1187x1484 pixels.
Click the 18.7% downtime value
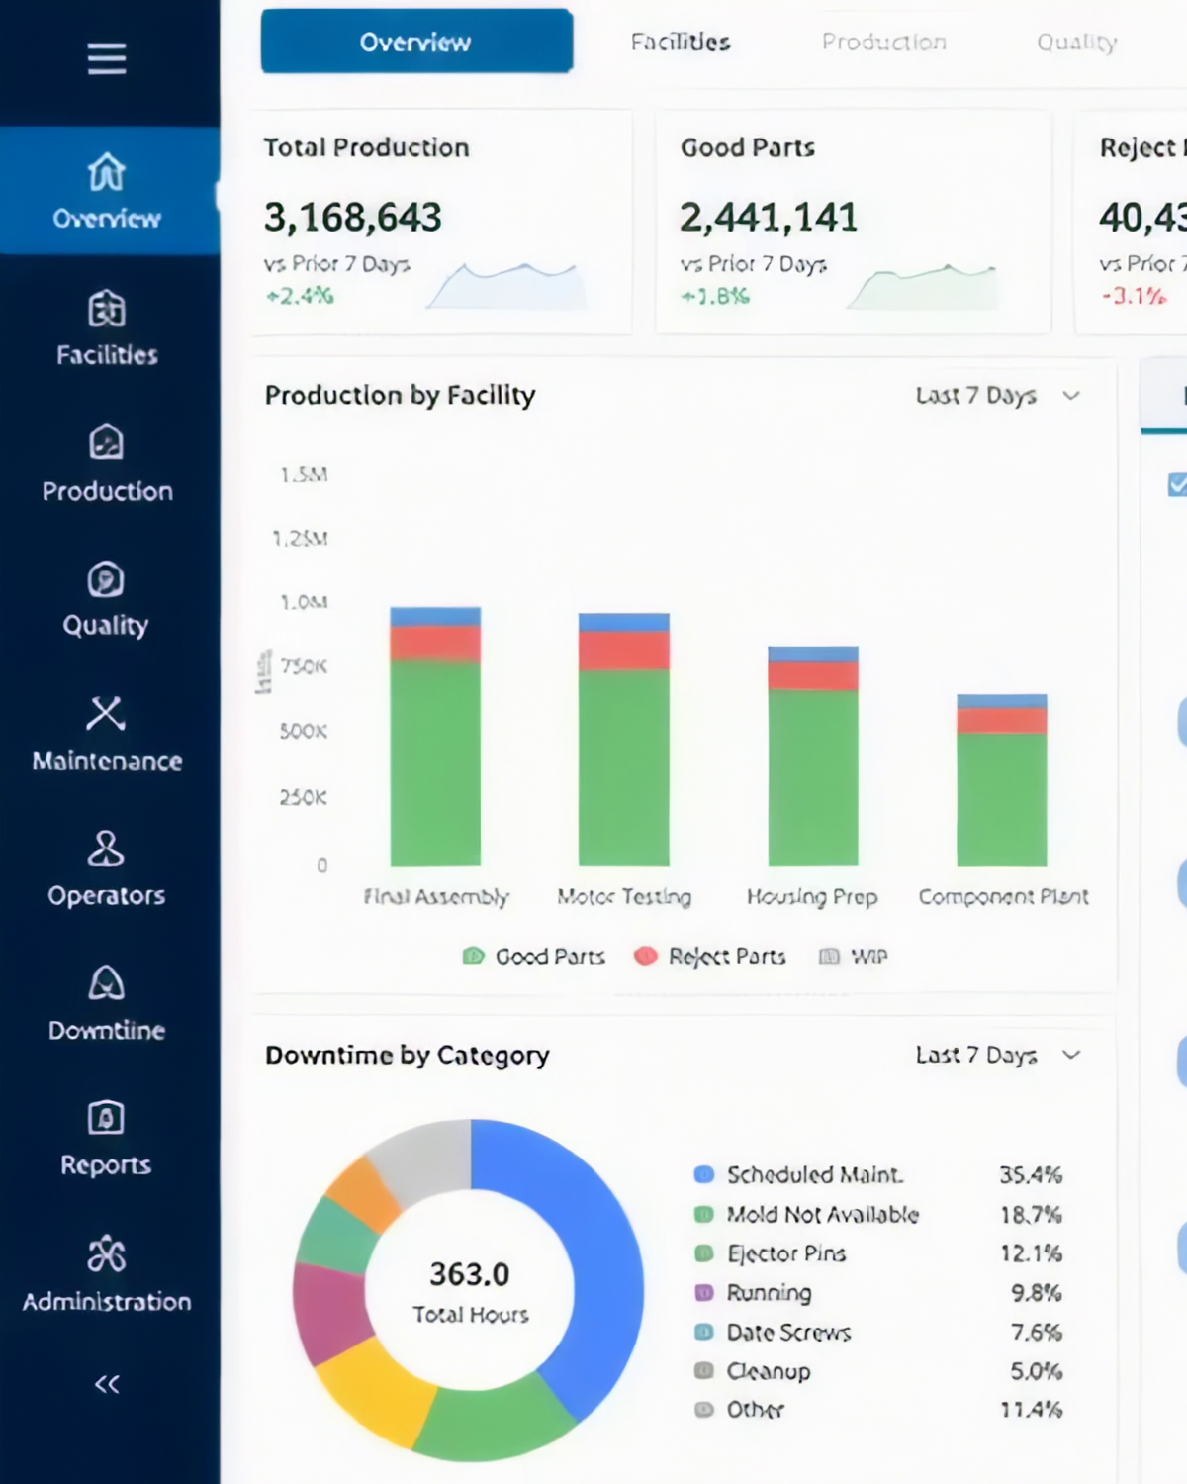click(x=1031, y=1214)
